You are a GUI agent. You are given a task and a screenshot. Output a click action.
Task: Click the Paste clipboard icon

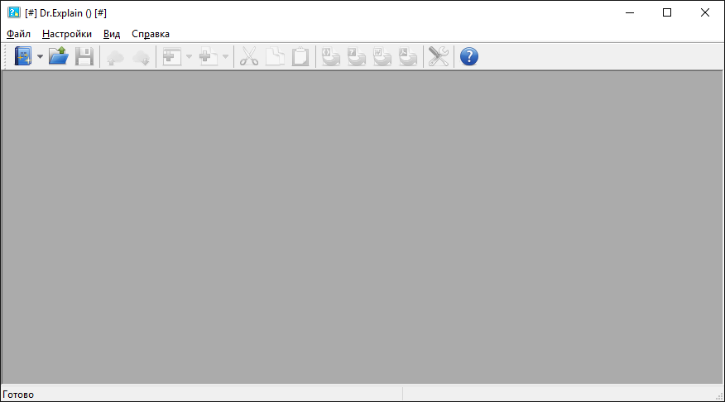[x=300, y=56]
